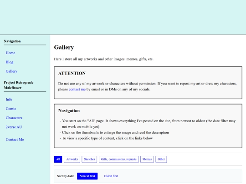The image size is (246, 184).
Task: Visit the Characters page
Action: coord(14,118)
